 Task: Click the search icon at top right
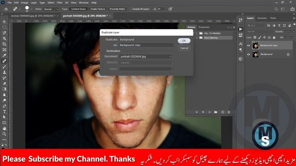[276, 9]
